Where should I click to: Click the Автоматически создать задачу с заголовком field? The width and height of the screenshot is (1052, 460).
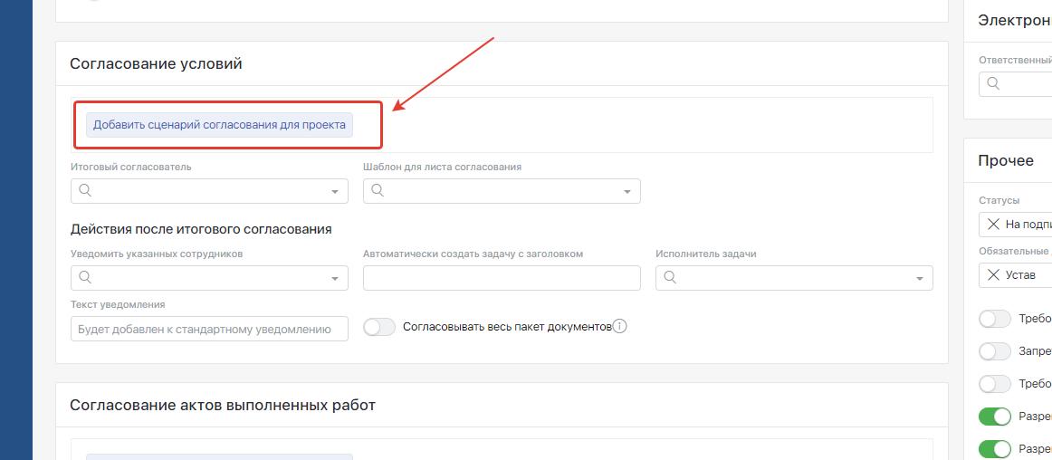pos(502,278)
